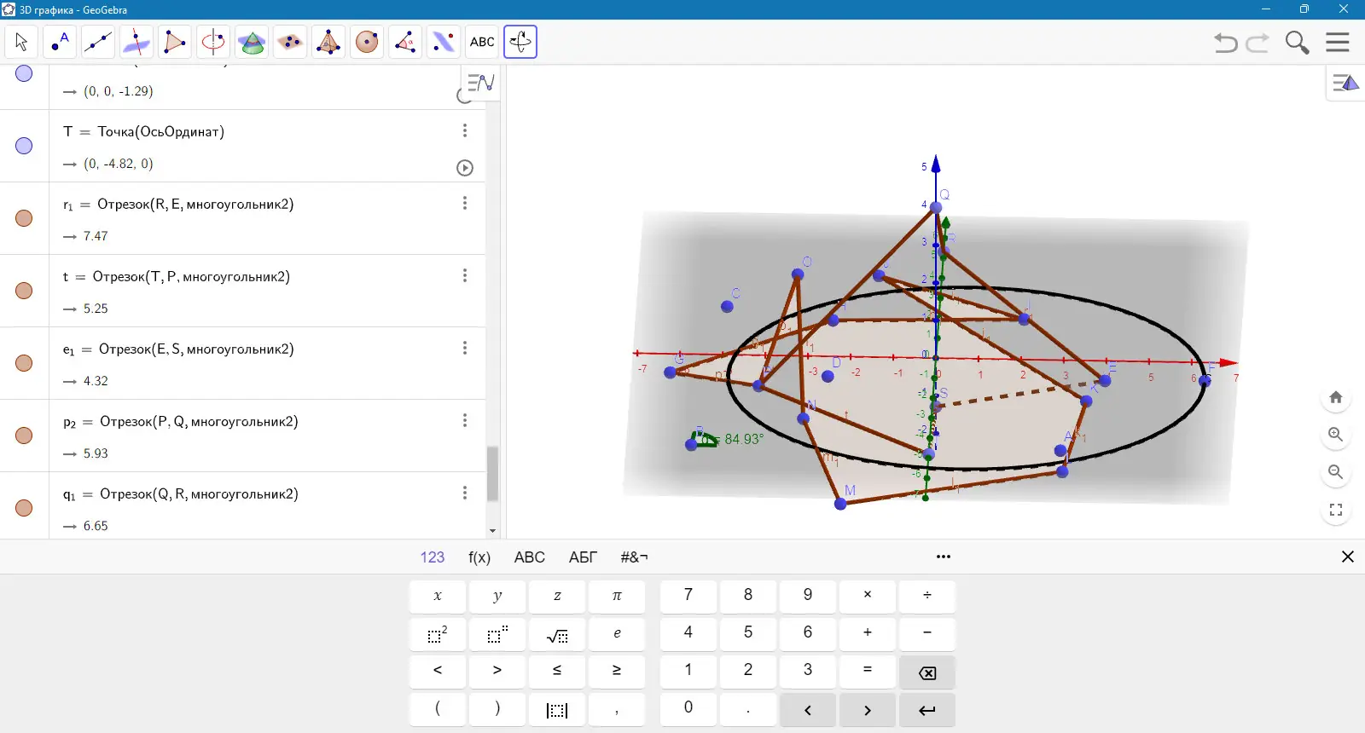Undo the last action
This screenshot has height=733, width=1365.
[1226, 43]
